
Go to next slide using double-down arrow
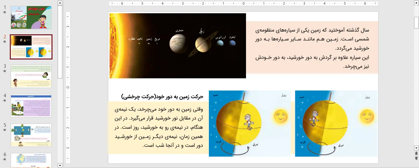[416, 158]
